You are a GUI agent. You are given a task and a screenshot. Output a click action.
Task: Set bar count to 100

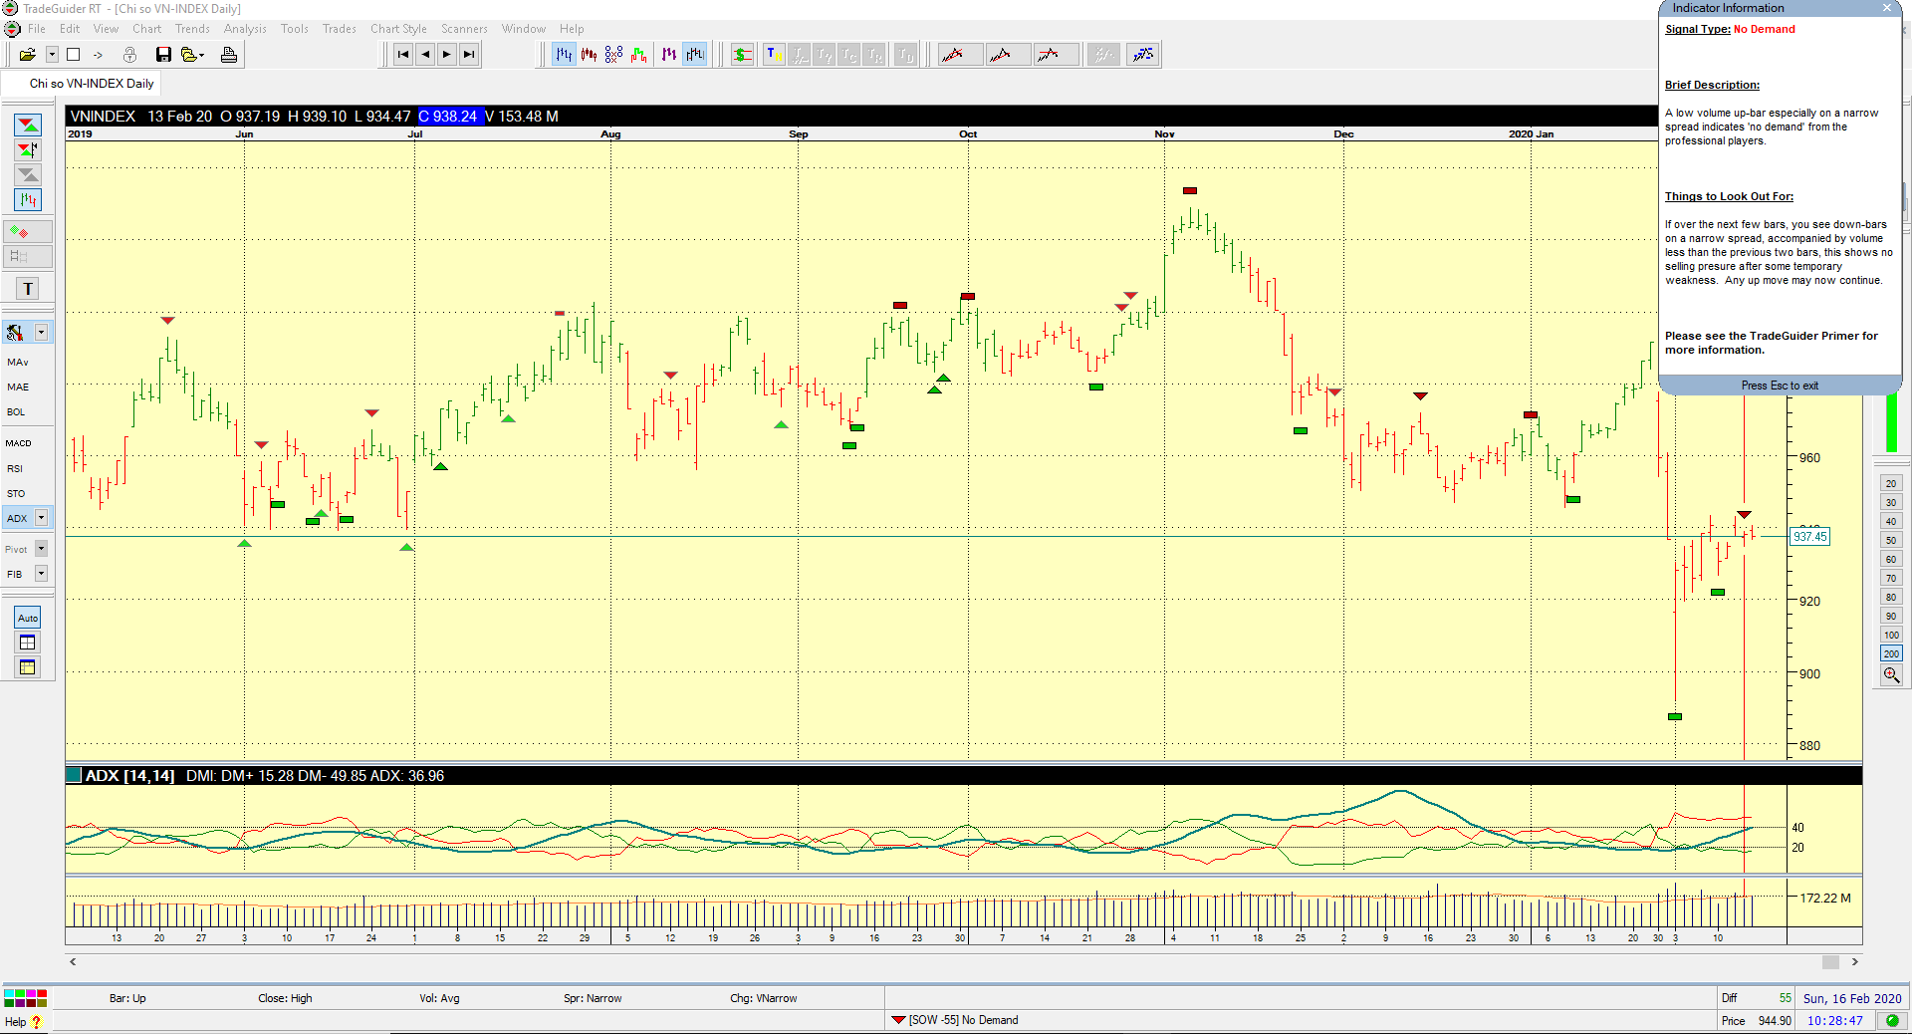(1891, 635)
